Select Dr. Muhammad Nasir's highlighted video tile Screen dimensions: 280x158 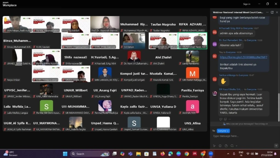192,40
